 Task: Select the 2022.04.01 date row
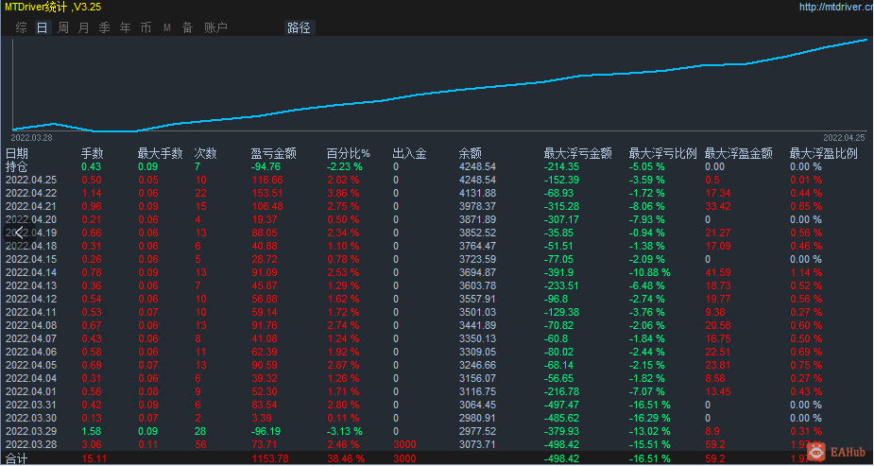pos(31,392)
